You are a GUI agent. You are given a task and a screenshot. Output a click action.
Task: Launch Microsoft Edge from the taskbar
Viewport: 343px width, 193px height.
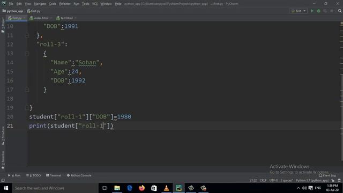[130, 188]
